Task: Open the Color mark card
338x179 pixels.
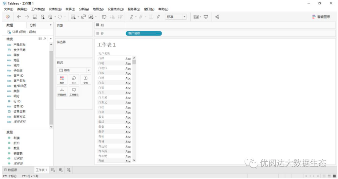Action: coord(62,80)
